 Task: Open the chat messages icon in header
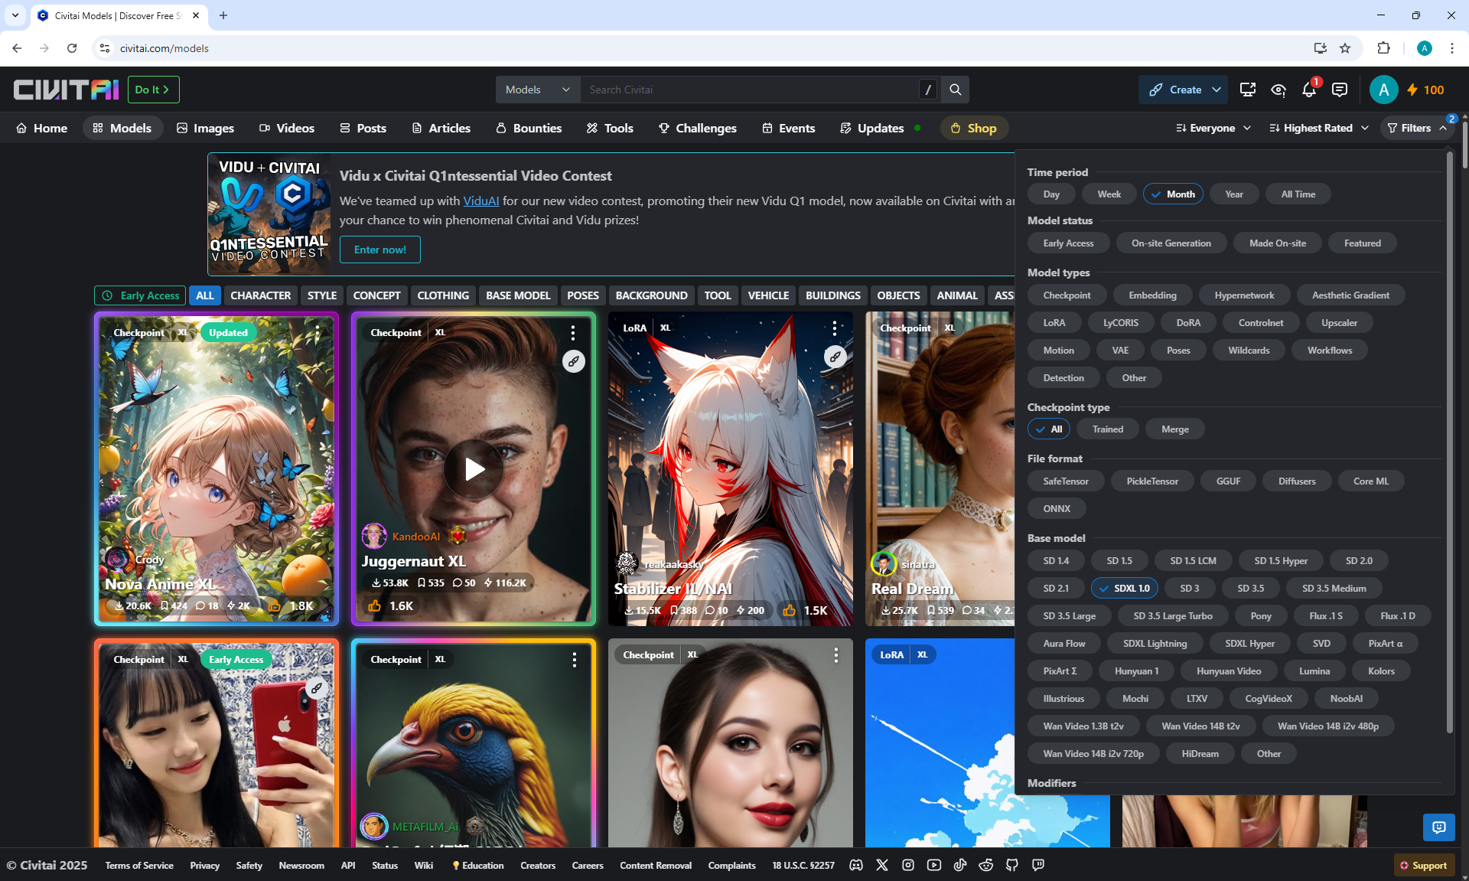tap(1339, 90)
